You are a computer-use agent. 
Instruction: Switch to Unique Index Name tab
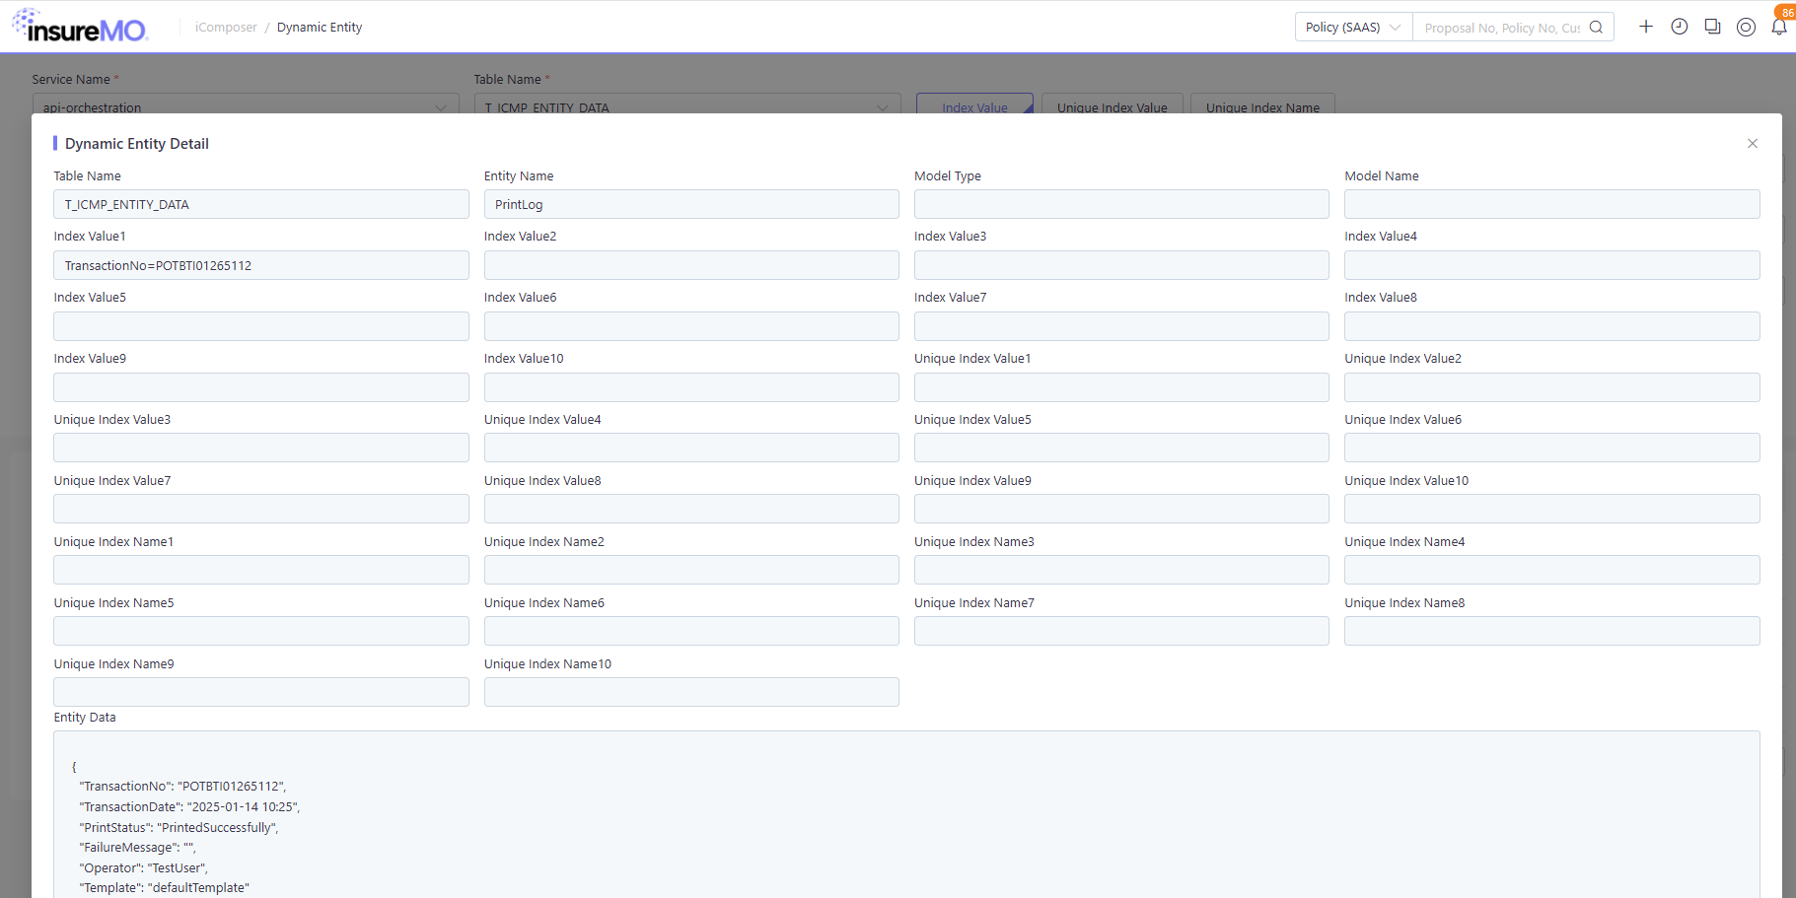[1262, 104]
